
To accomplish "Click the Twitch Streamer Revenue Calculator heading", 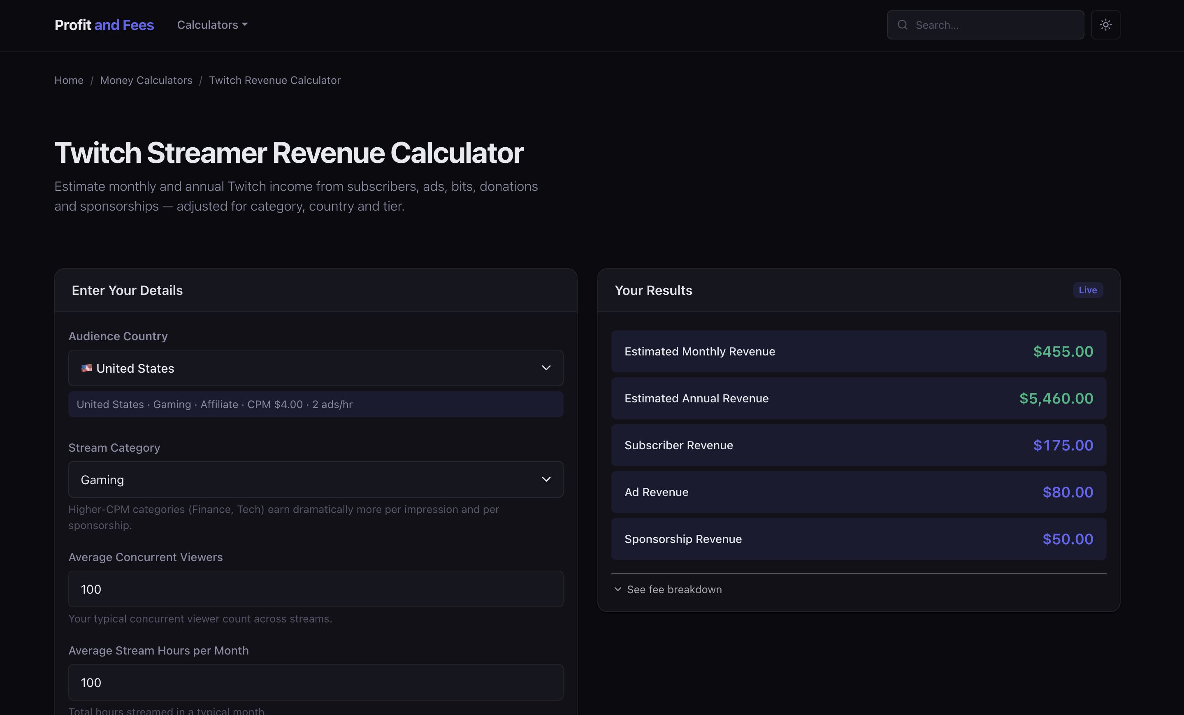I will (x=288, y=153).
